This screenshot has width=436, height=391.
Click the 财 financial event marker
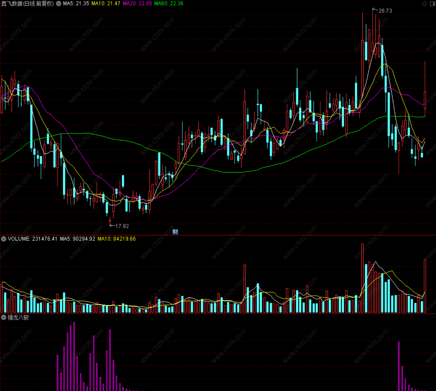tap(175, 232)
